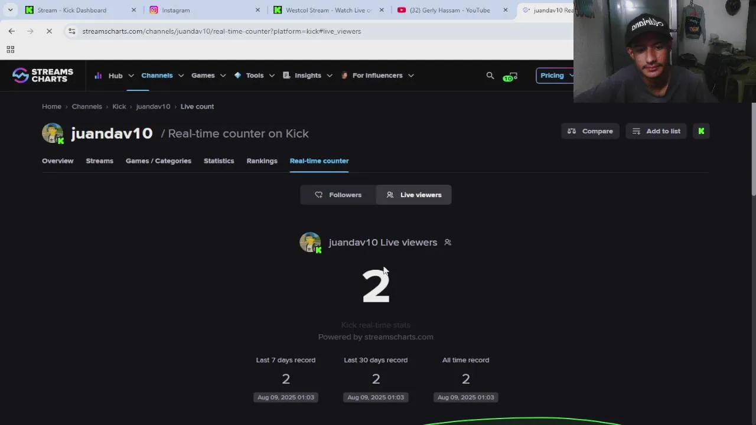Click the Live viewers person icon
This screenshot has width=756, height=425.
[x=390, y=195]
